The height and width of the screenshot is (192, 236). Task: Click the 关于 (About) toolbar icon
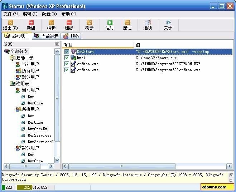pos(168,24)
